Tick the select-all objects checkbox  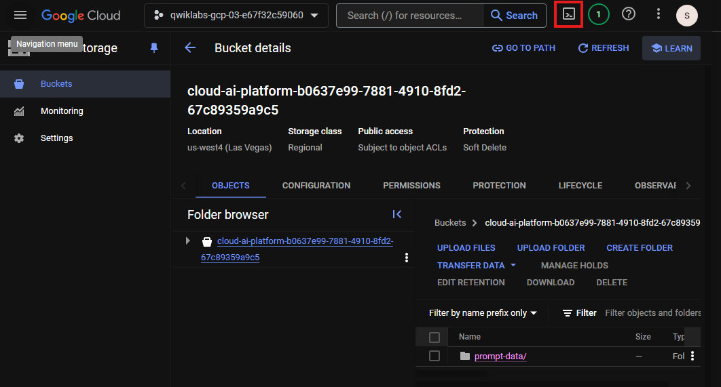tap(434, 337)
